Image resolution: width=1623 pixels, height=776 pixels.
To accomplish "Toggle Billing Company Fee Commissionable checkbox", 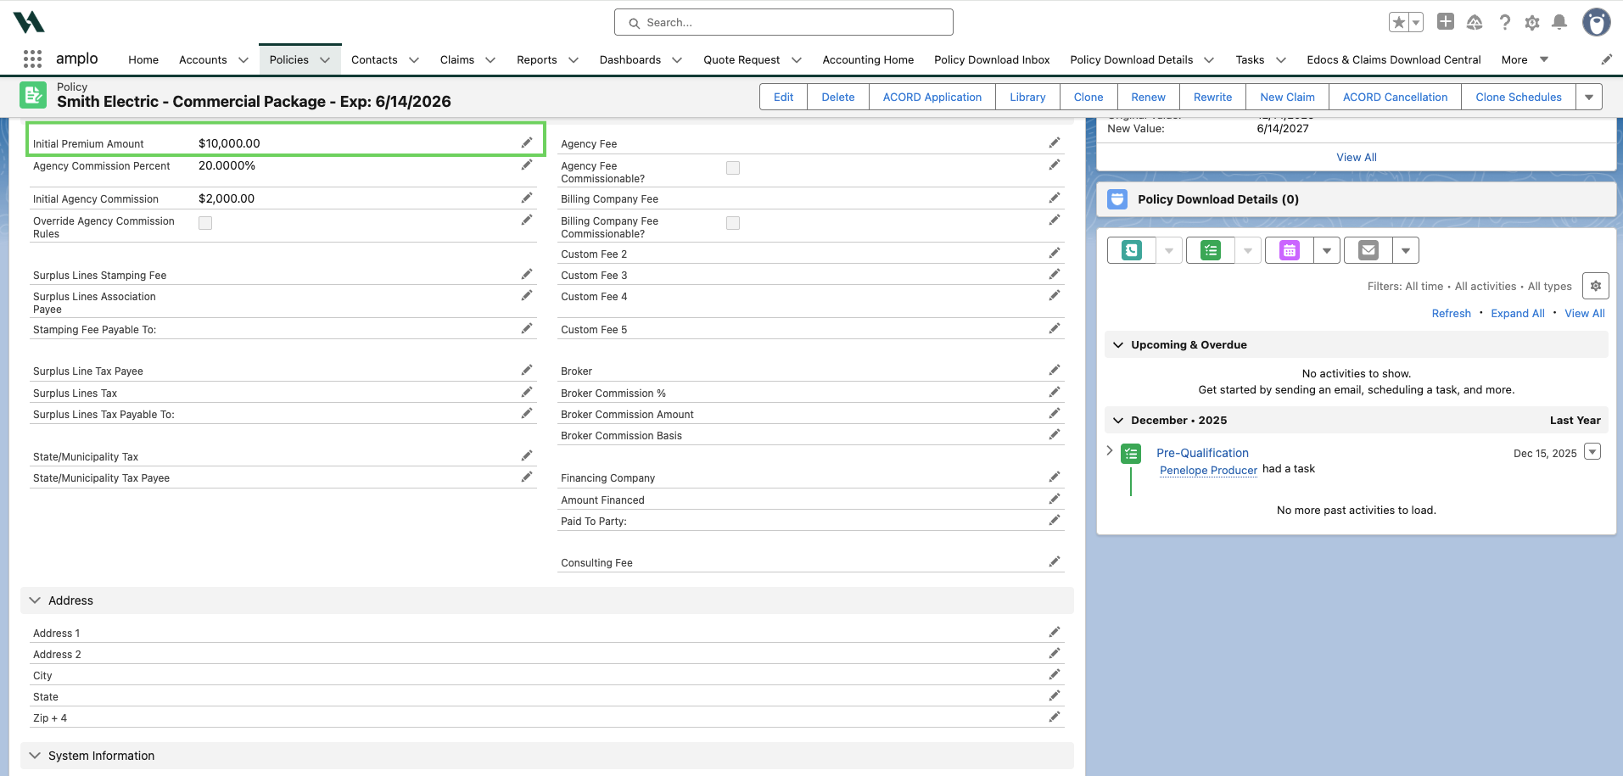I will (x=733, y=223).
